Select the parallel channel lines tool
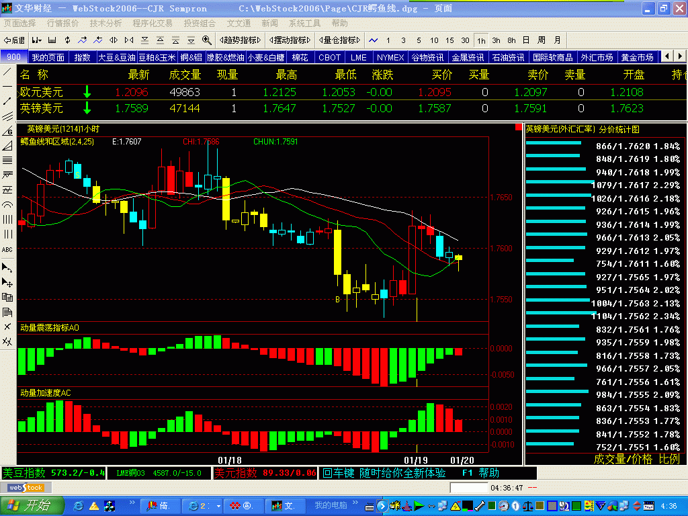This screenshot has height=516, width=688. click(x=7, y=116)
